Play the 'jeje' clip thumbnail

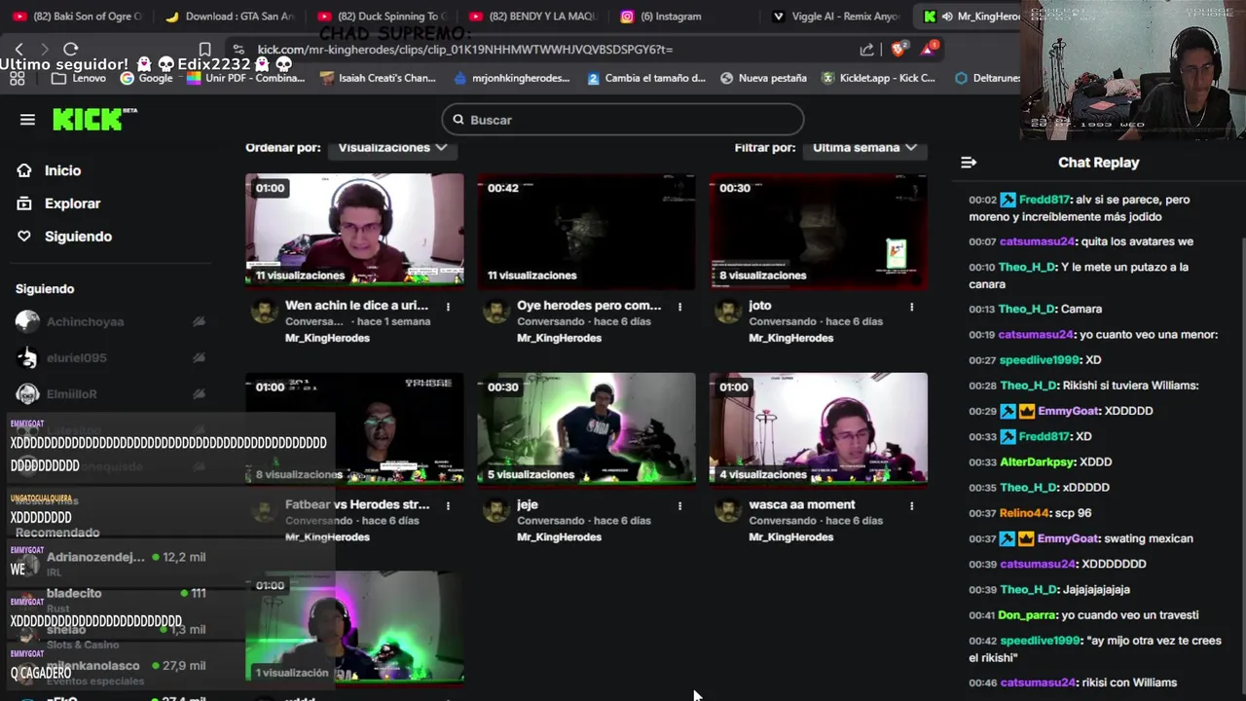click(586, 428)
